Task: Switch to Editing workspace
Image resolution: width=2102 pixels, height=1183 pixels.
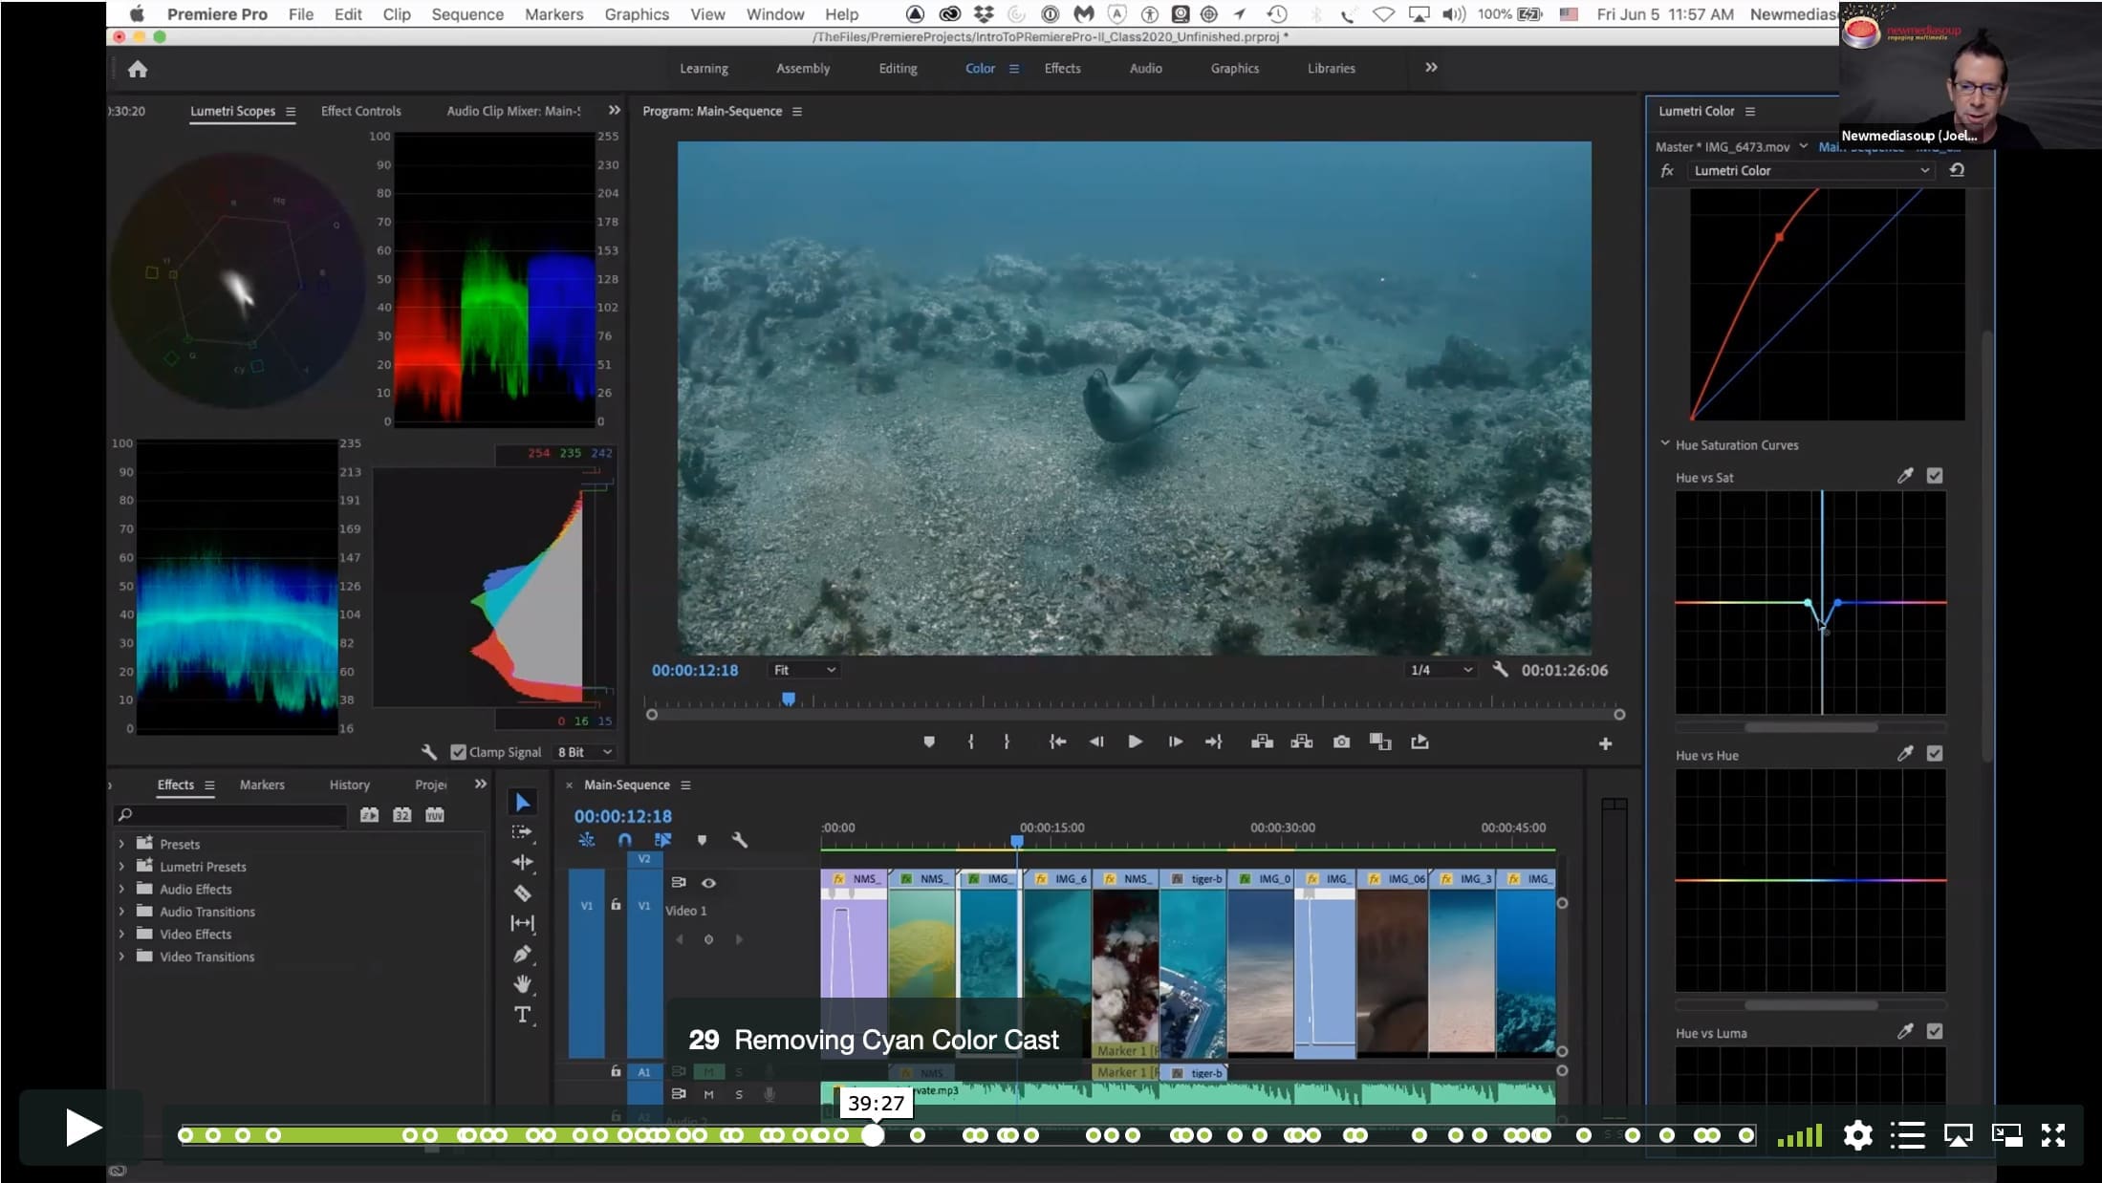Action: (898, 69)
